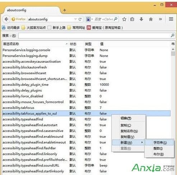Click the search bar magnifier icon
The height and width of the screenshot is (175, 177).
click(x=116, y=19)
